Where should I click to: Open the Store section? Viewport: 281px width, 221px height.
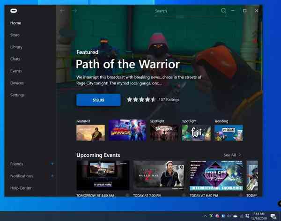click(15, 35)
